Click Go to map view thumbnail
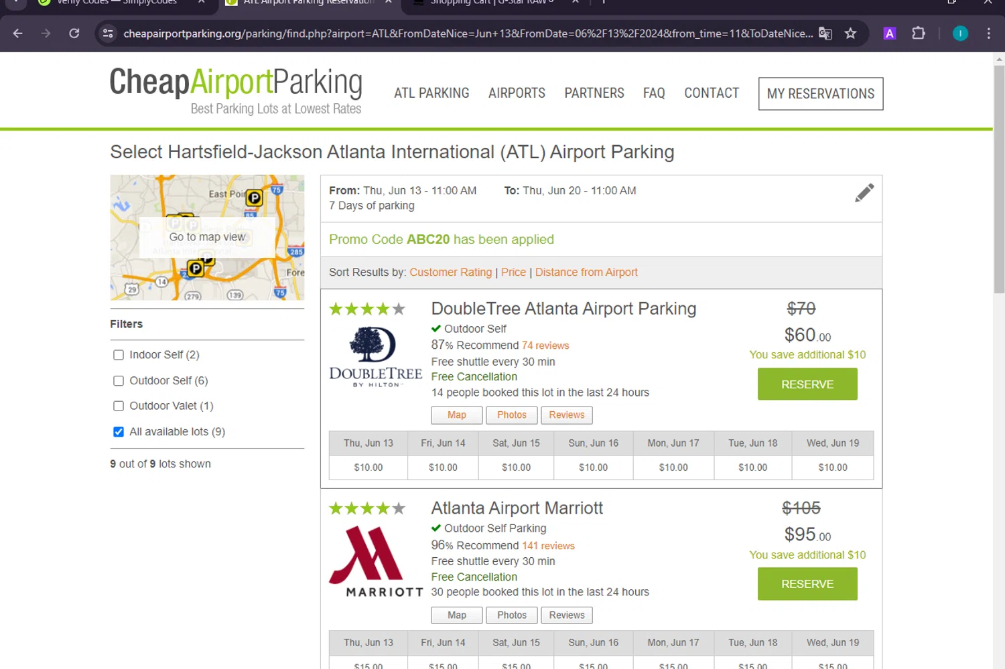Screen dimensions: 1005x669 (x=207, y=237)
